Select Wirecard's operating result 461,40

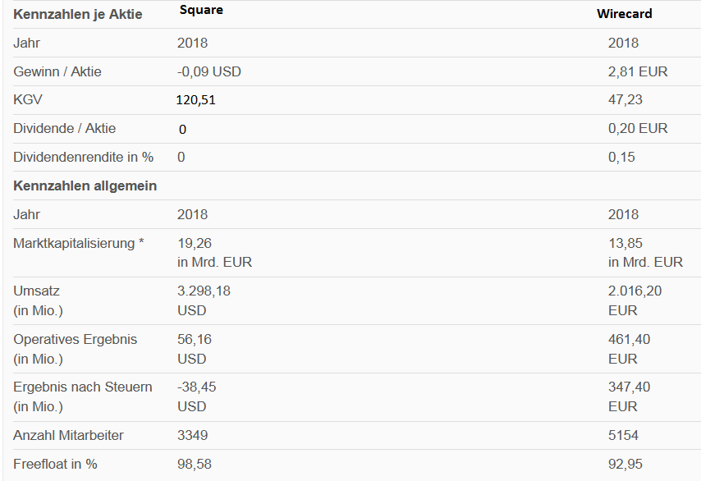[x=628, y=339]
